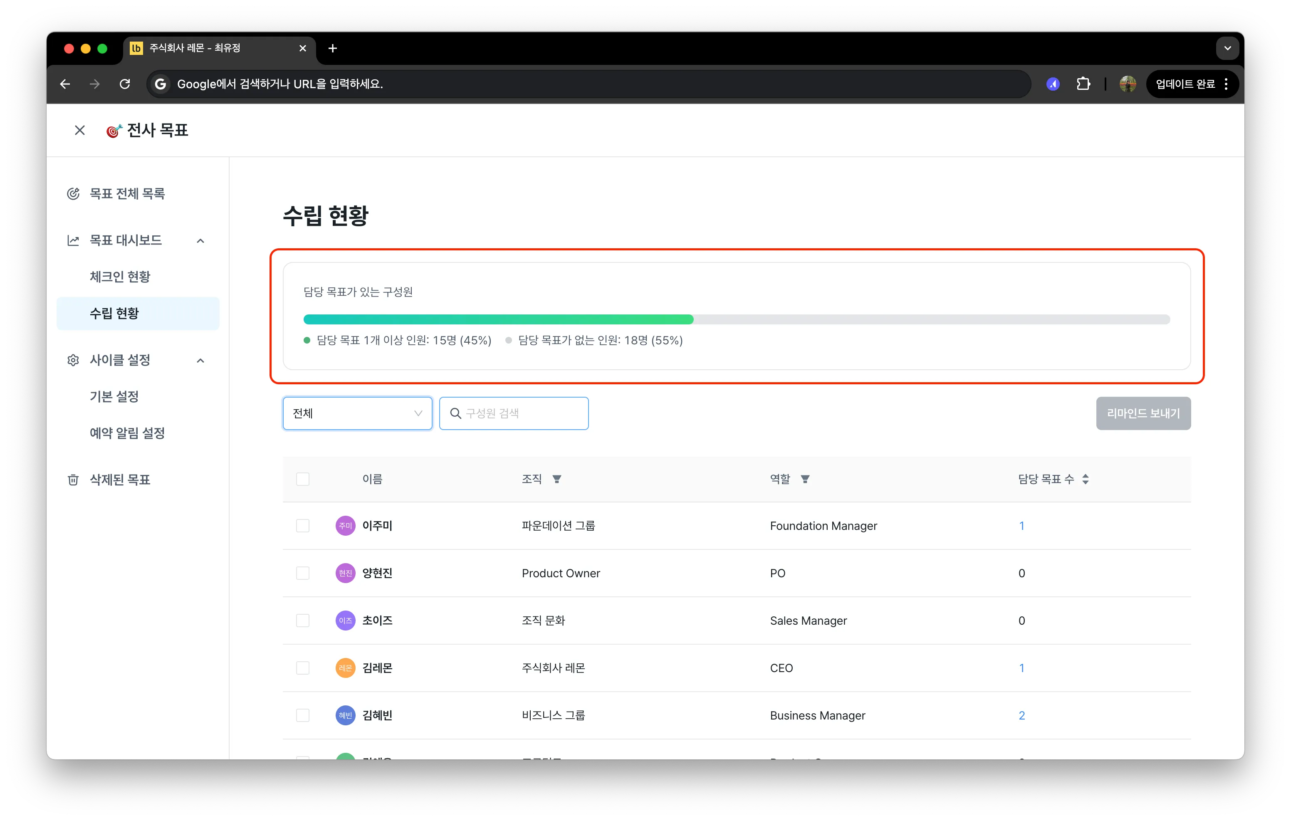Check the select-all header checkbox

[x=303, y=479]
